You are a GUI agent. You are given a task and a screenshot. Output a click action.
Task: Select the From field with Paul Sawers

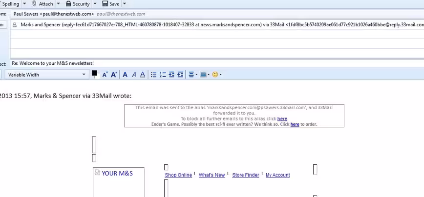tap(217, 14)
